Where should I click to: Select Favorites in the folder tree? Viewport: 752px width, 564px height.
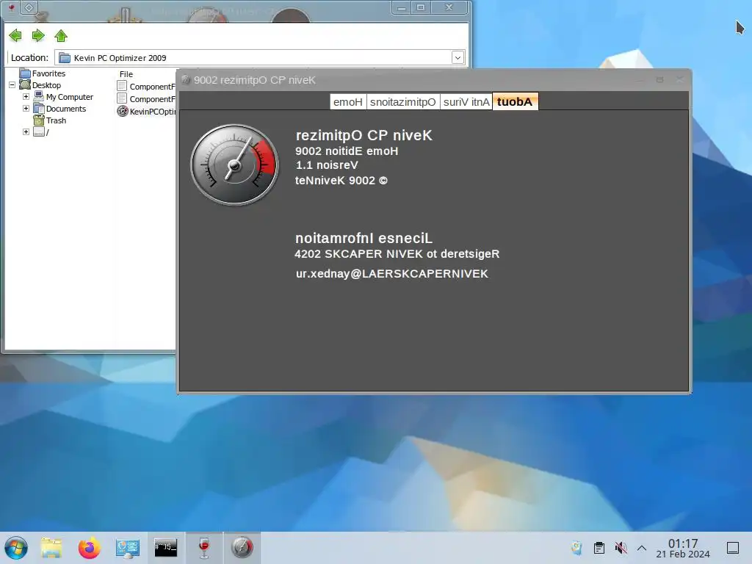48,73
